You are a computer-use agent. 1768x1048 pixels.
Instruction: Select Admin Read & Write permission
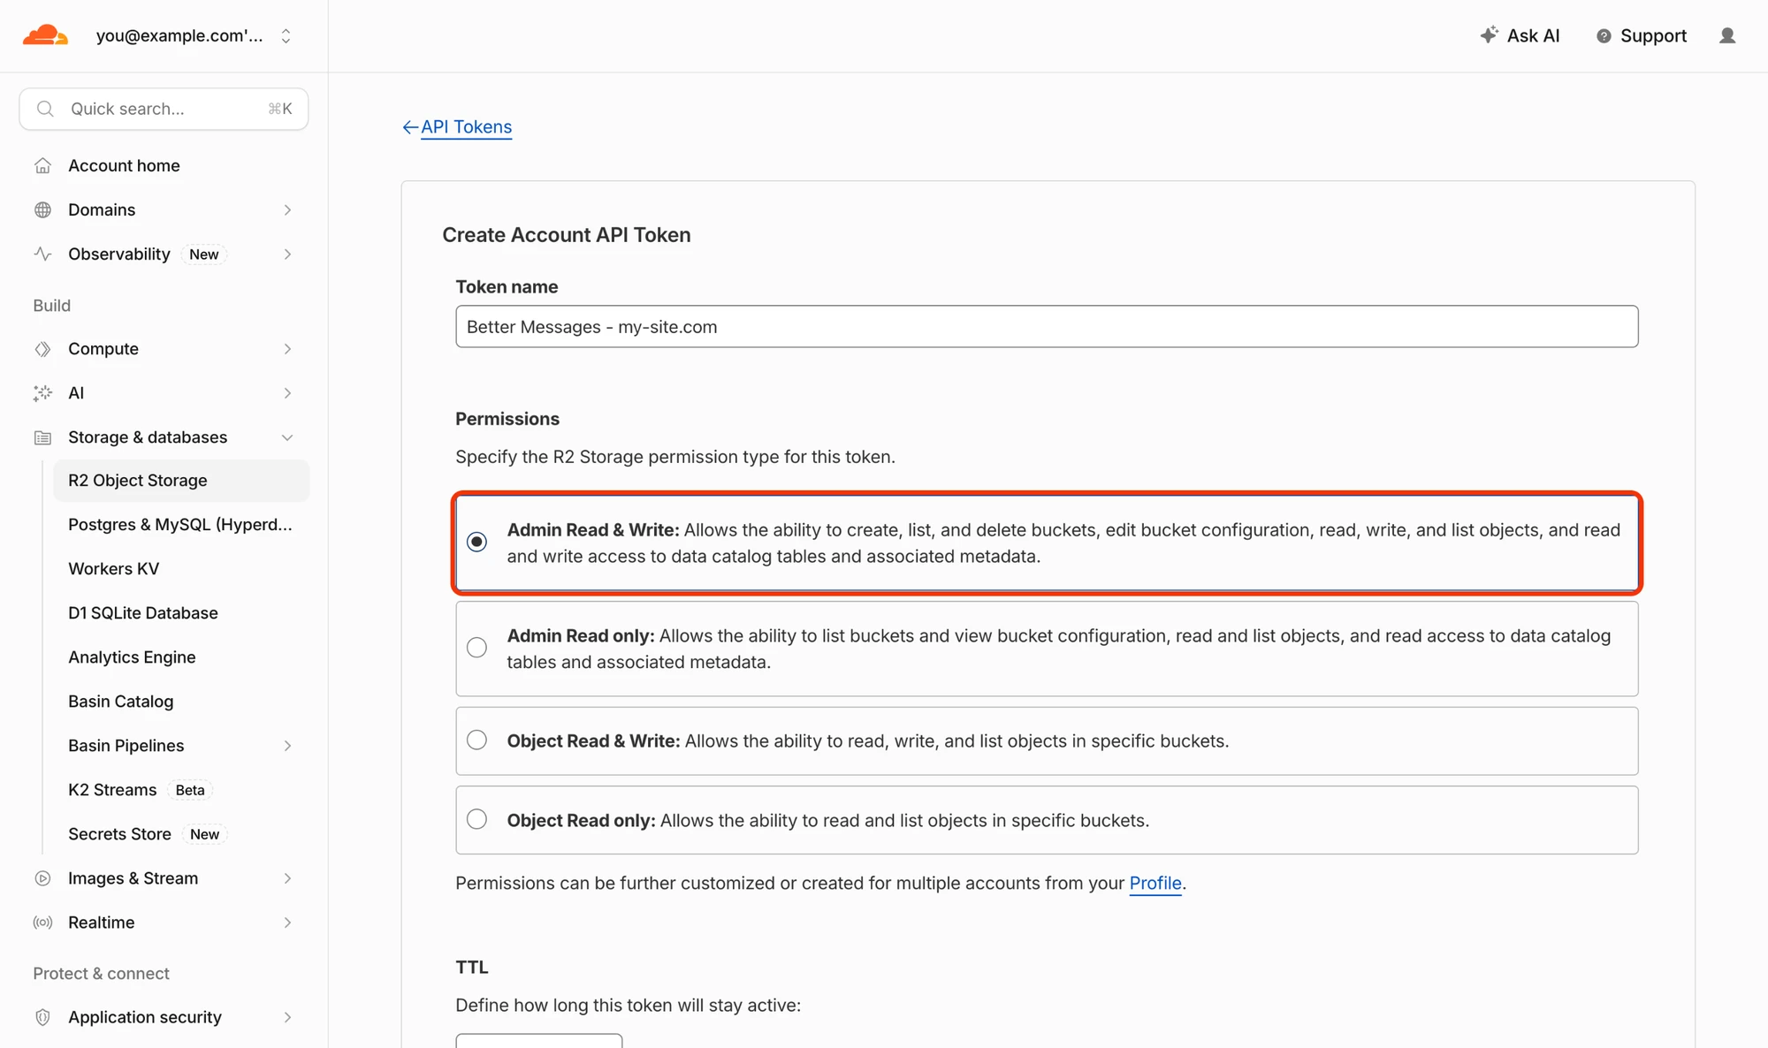(476, 542)
